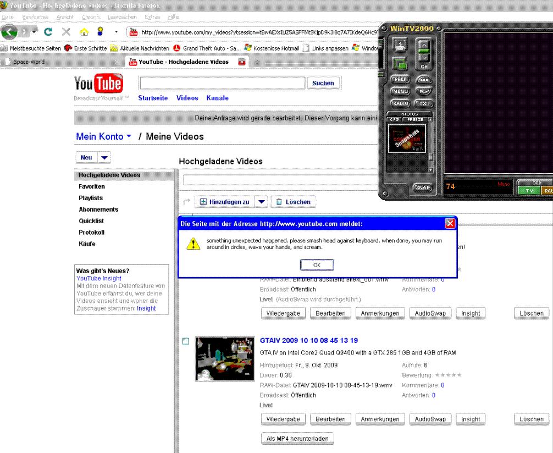This screenshot has height=453, width=553.
Task: Select Favoriten in the sidebar
Action: (x=92, y=186)
